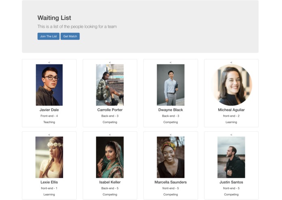Click 'Competing' on Marcella Saunders's card
282x200 pixels.
(170, 194)
